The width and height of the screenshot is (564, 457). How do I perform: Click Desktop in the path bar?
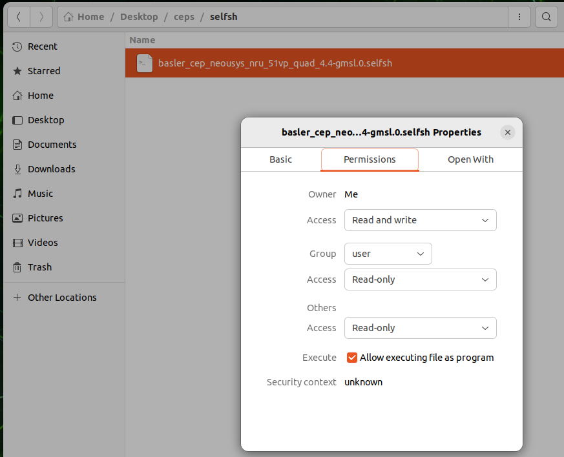pos(139,17)
